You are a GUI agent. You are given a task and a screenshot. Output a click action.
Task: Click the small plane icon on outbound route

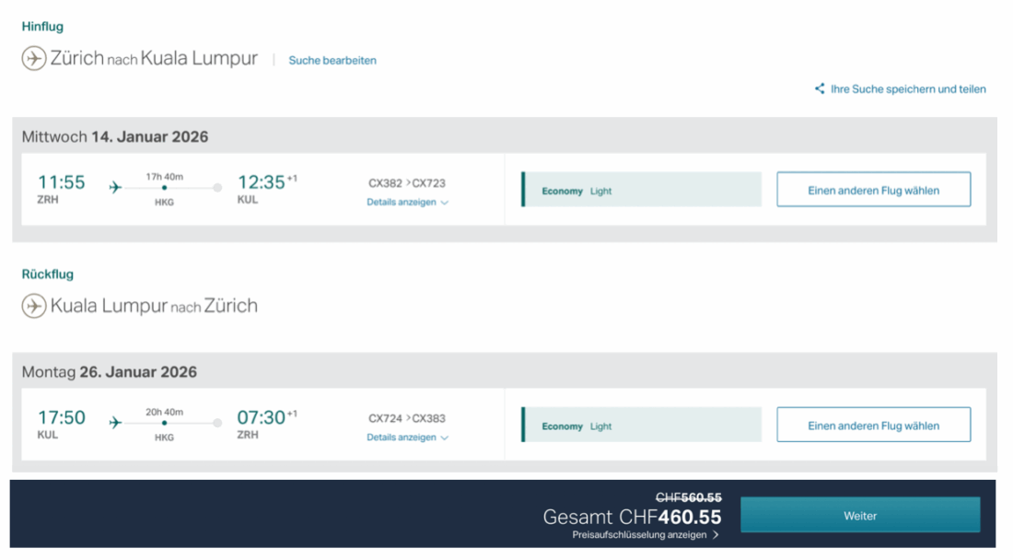115,188
